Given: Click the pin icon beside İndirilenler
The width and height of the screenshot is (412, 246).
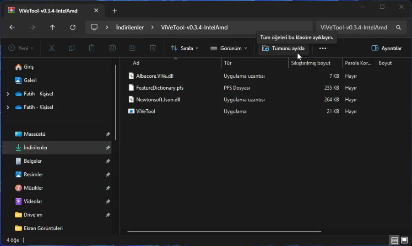Looking at the screenshot, I should click(x=108, y=148).
